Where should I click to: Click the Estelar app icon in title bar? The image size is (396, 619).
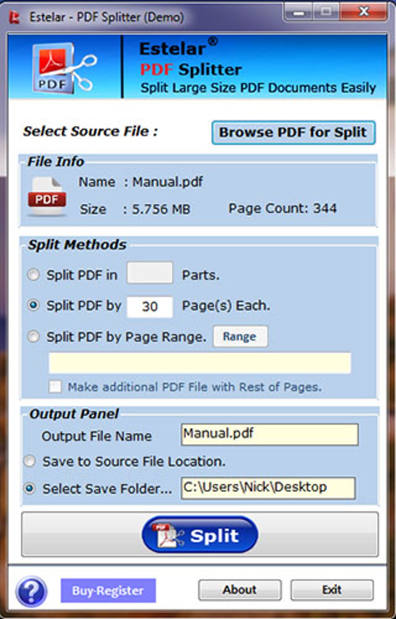(x=15, y=17)
